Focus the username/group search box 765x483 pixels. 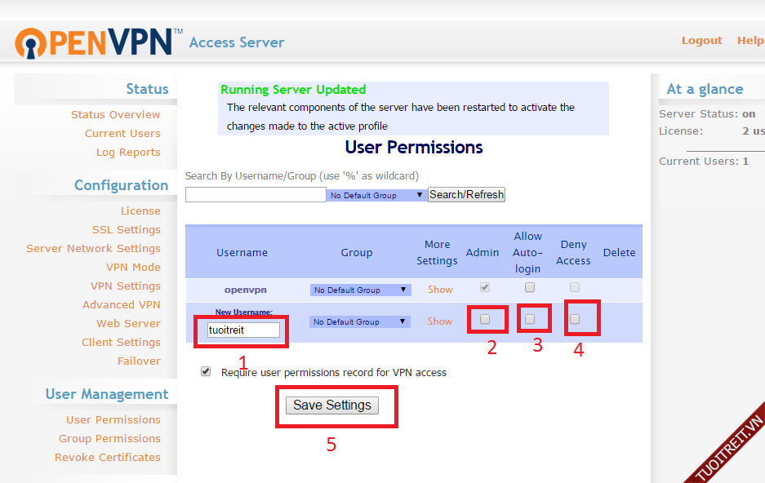pyautogui.click(x=256, y=195)
